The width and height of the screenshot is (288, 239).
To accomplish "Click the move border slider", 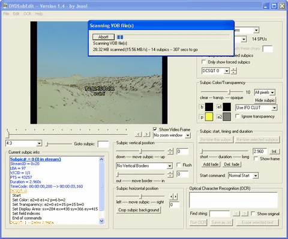I will coord(118,174).
